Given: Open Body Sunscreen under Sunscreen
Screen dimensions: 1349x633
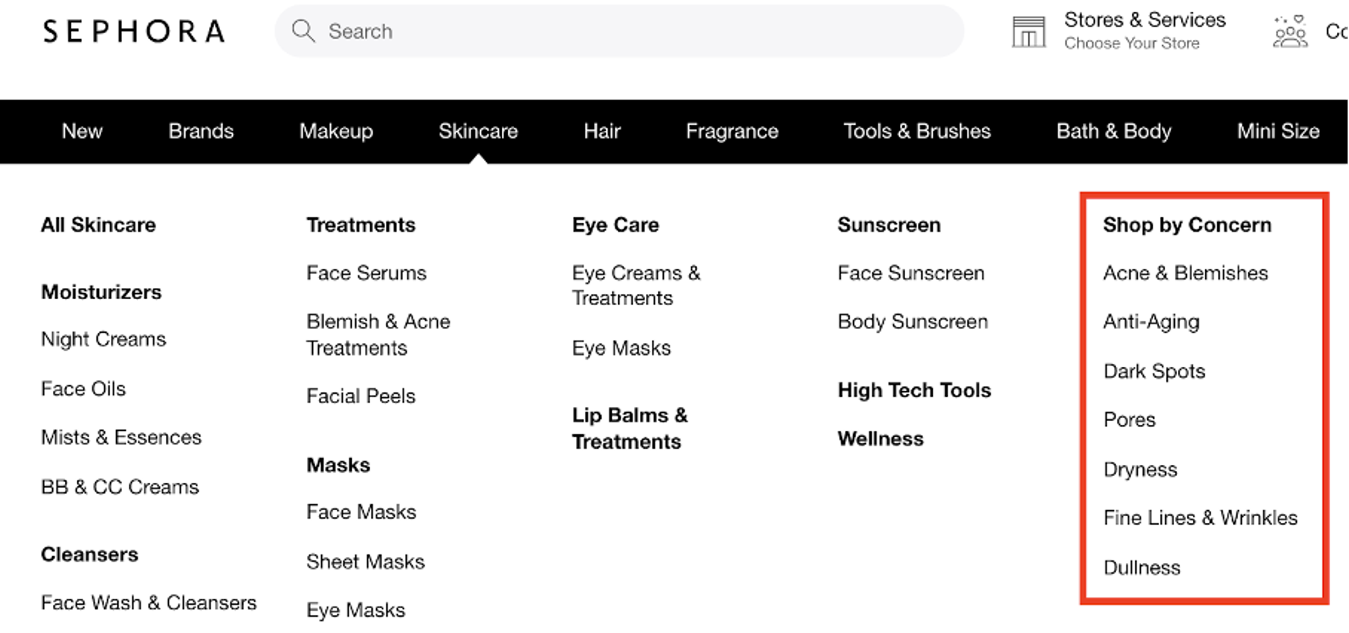Looking at the screenshot, I should (912, 322).
